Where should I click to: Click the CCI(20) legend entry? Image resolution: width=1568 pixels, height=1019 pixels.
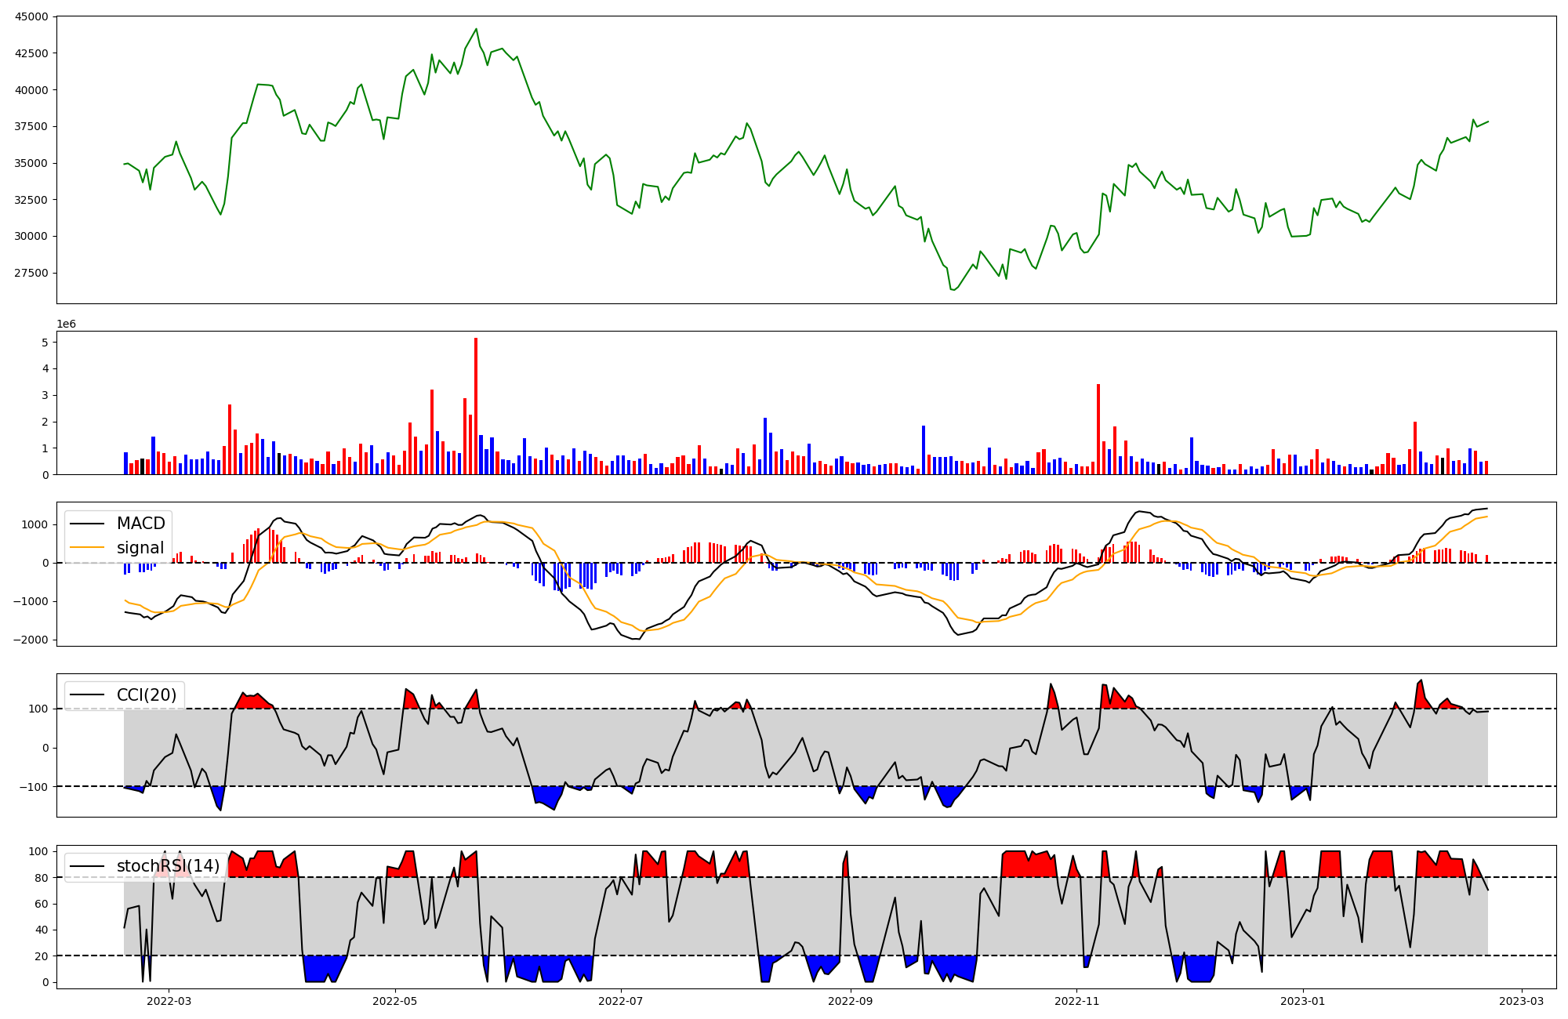pyautogui.click(x=146, y=694)
